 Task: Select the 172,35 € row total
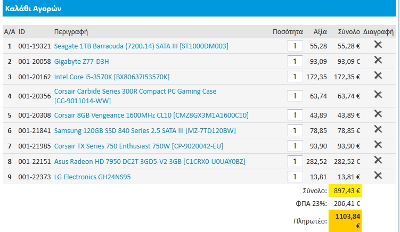(347, 77)
